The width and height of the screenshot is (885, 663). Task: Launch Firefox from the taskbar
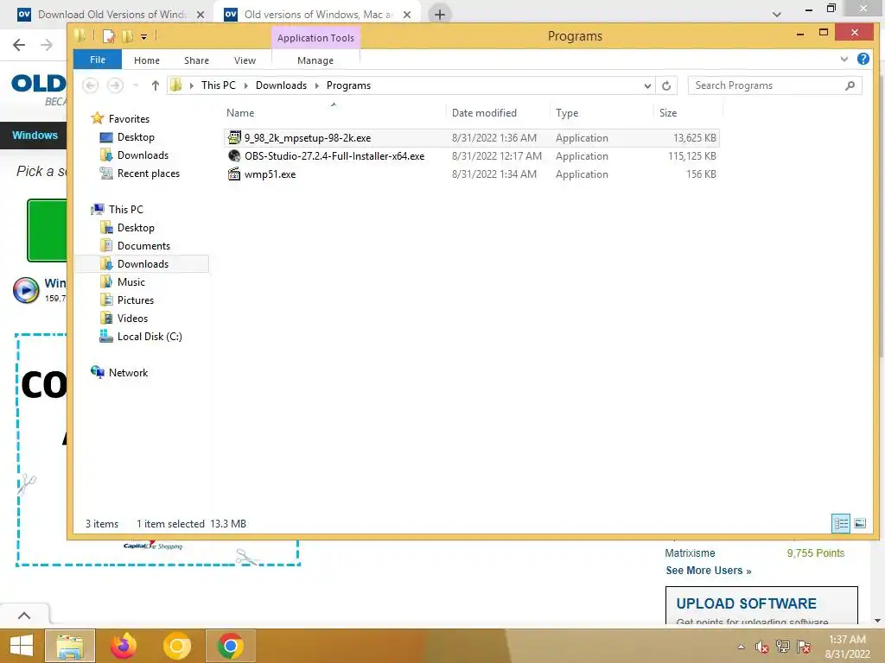click(x=124, y=646)
